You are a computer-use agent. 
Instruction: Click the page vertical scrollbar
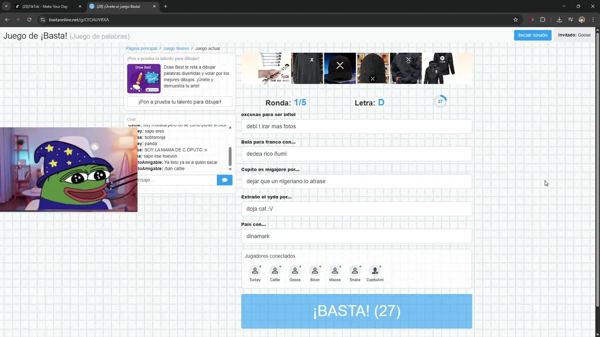598,170
